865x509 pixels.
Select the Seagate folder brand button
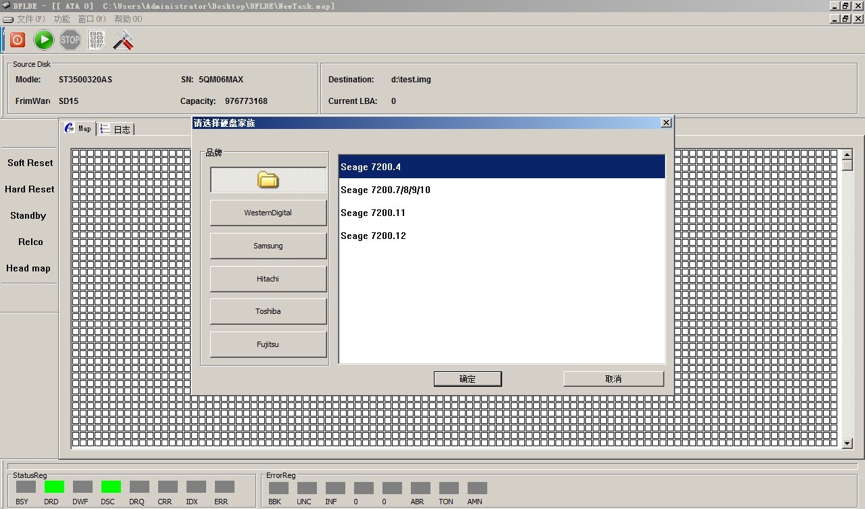pyautogui.click(x=268, y=180)
